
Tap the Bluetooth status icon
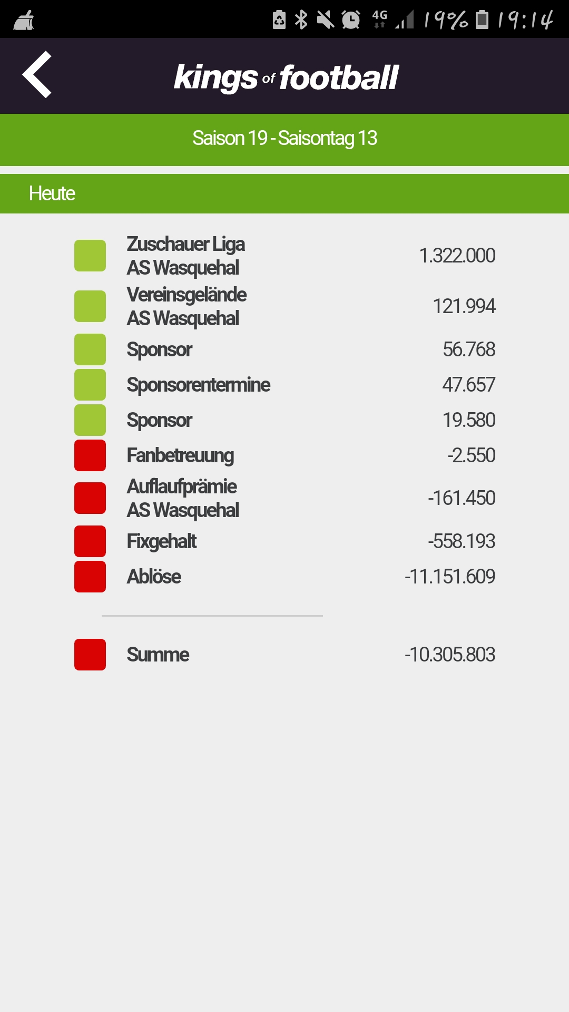point(301,20)
